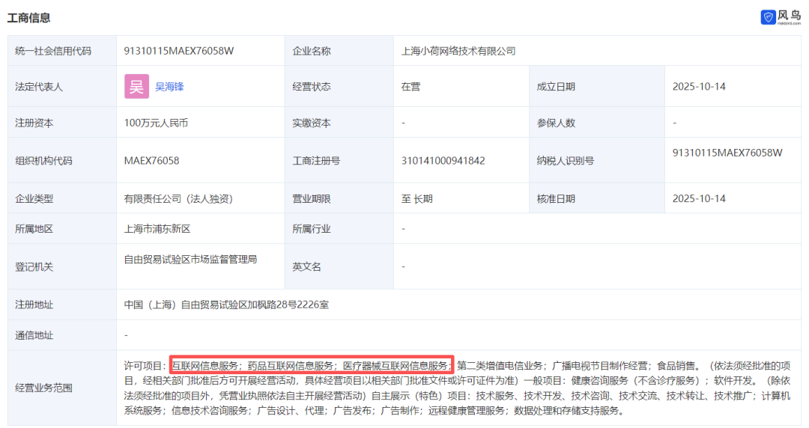This screenshot has height=428, width=809.
Task: Select the 100万元人民币 capital value
Action: point(156,123)
